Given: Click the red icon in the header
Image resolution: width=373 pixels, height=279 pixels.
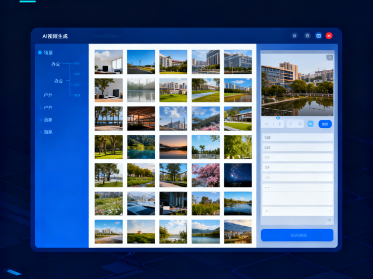Looking at the screenshot, I should pos(329,35).
